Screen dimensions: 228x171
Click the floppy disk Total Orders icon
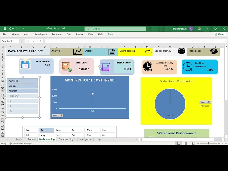(x=25, y=64)
